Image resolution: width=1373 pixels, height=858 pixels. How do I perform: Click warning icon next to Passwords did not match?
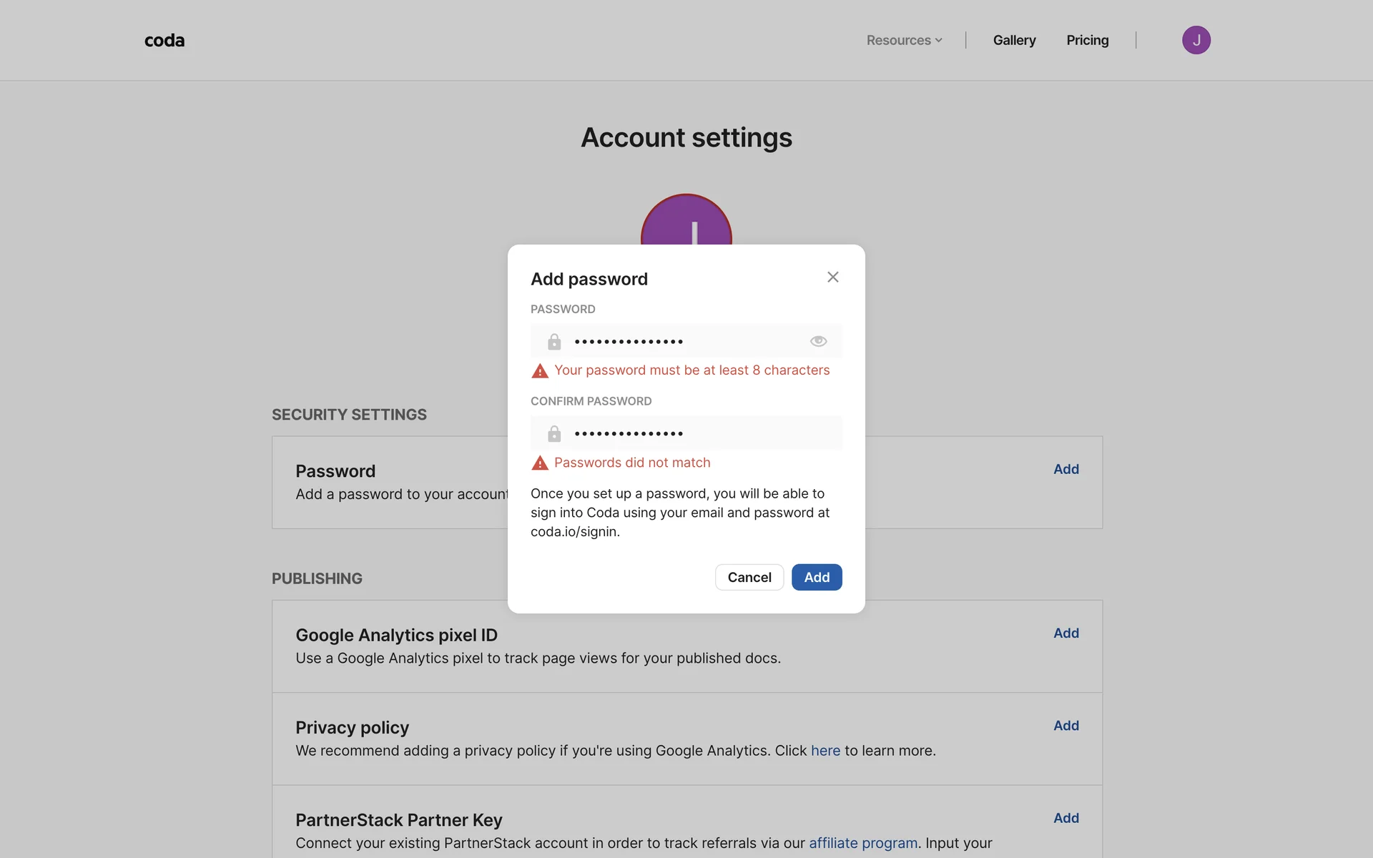(x=540, y=463)
